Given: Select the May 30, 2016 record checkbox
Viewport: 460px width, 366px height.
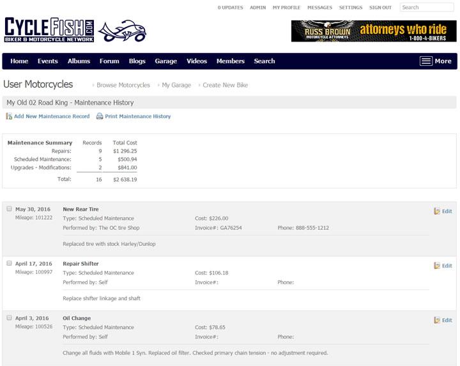Looking at the screenshot, I should (x=9, y=209).
